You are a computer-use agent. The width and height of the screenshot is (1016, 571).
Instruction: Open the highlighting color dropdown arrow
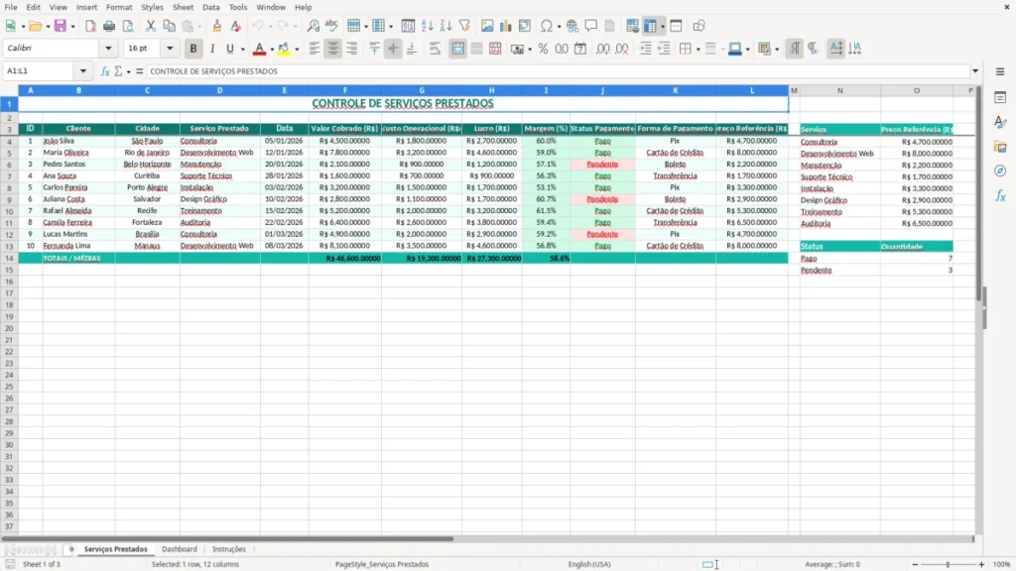coord(297,50)
